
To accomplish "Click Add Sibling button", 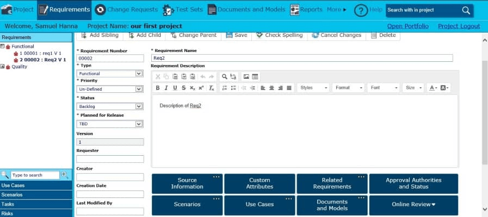I will pyautogui.click(x=100, y=35).
